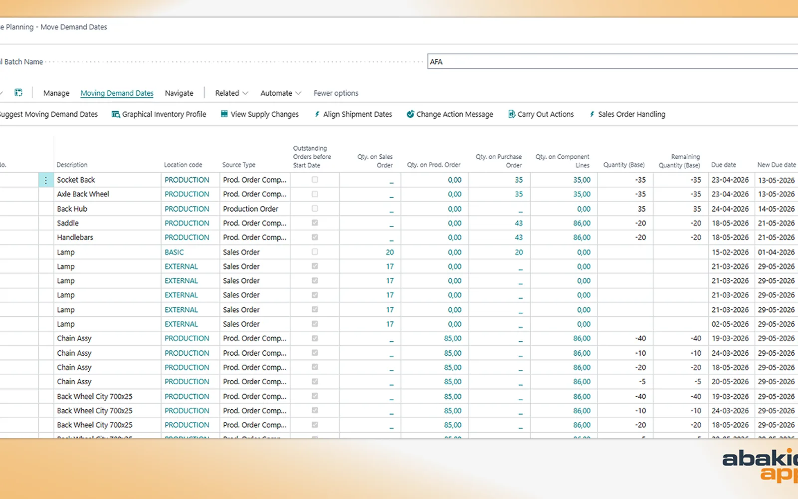Sort by the New Due date column header
Screen dimensions: 798x499
coord(777,165)
